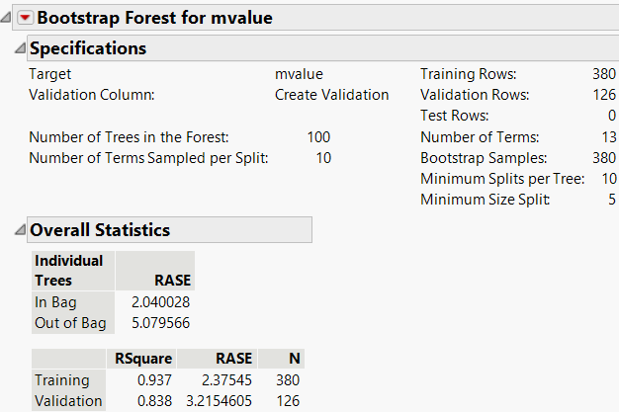The height and width of the screenshot is (412, 619).
Task: Select the Training RSquare value 0.937
Action: tap(154, 380)
